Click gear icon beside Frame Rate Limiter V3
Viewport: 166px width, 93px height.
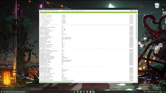pyautogui.click(x=41, y=28)
